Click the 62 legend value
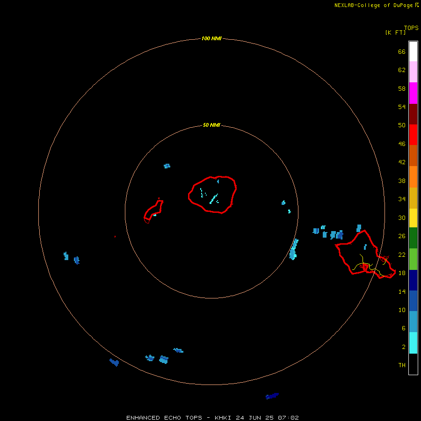 [402, 70]
